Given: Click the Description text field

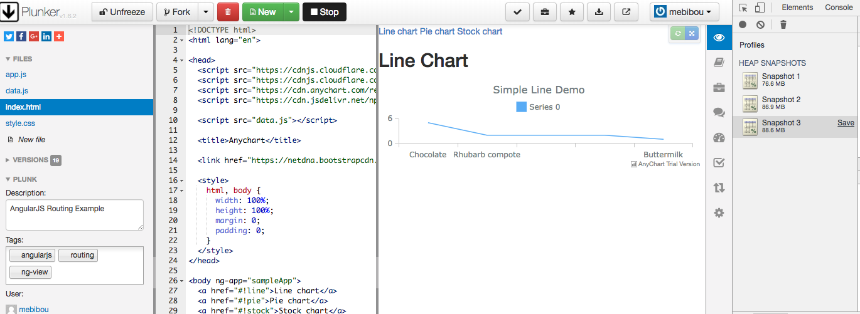Looking at the screenshot, I should (75, 215).
